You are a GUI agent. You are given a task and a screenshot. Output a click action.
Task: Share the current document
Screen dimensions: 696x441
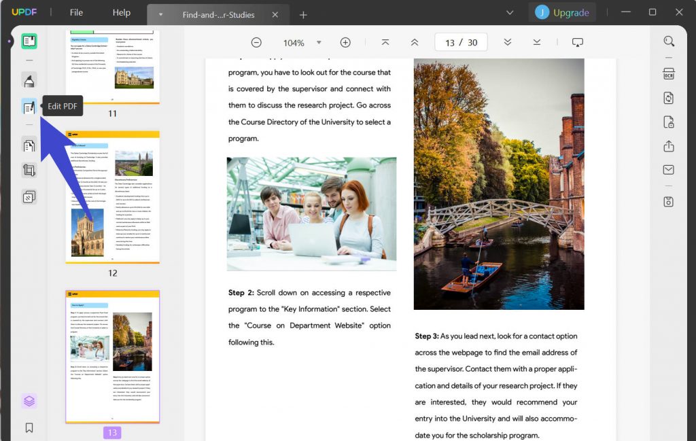(668, 146)
